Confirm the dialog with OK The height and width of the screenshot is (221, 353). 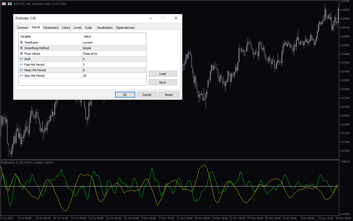125,95
